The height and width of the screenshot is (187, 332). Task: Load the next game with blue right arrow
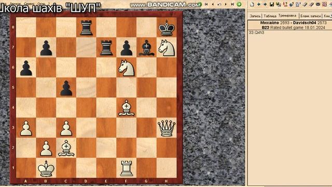(265, 4)
